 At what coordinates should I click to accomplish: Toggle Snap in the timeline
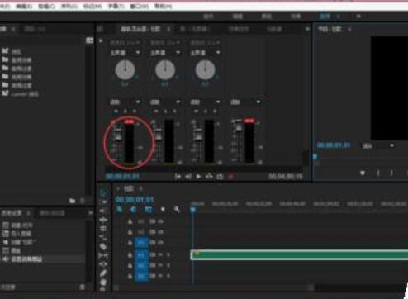point(134,209)
